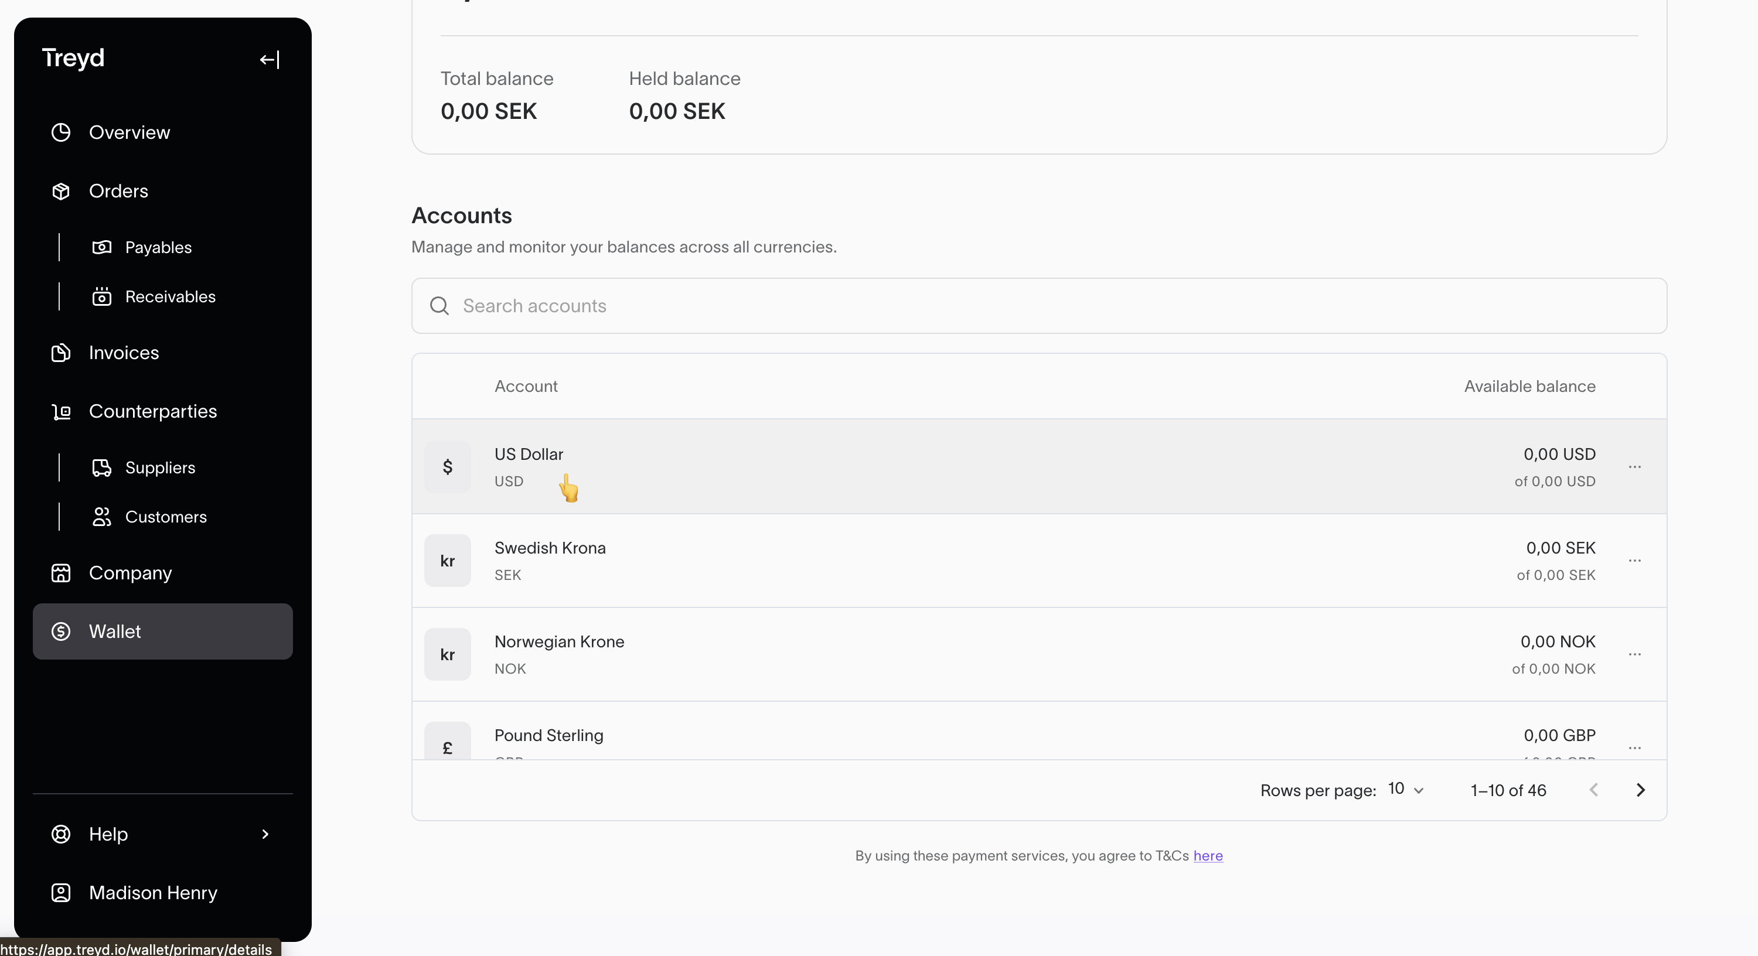The image size is (1758, 956).
Task: Click the Overview pie-chart icon
Action: tap(61, 132)
